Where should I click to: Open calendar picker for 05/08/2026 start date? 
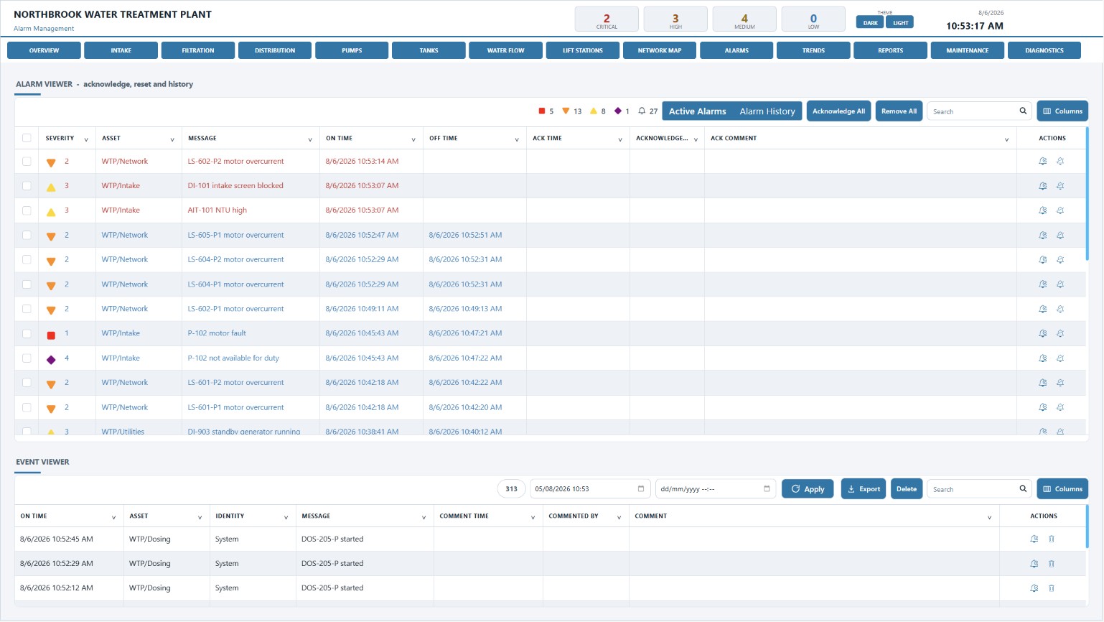(x=641, y=488)
